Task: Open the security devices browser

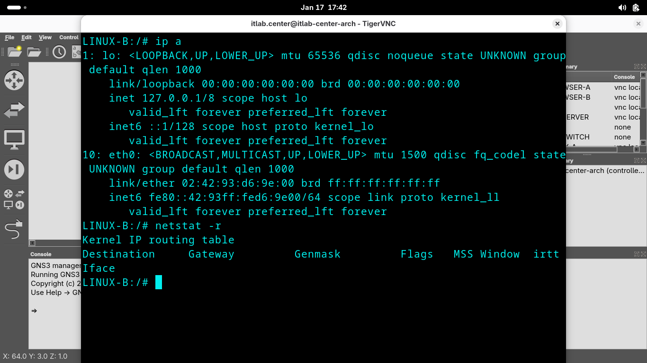Action: (x=14, y=169)
